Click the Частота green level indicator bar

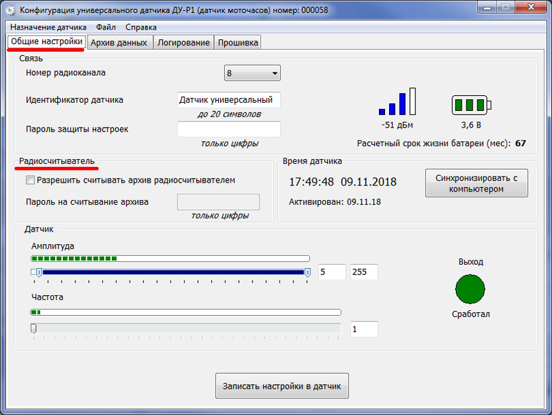(186, 312)
